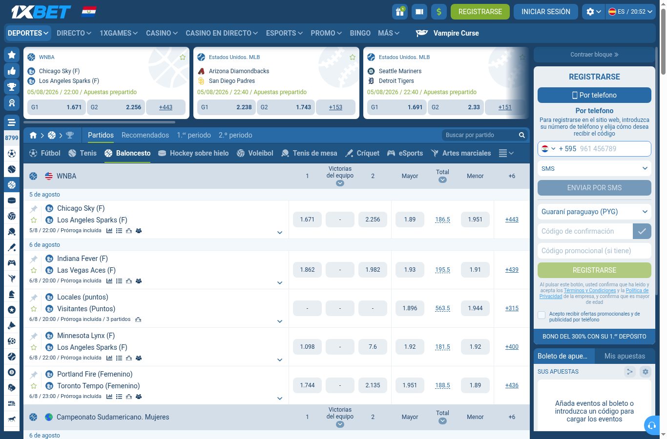The height and width of the screenshot is (439, 667).
Task: Pin the Indiana Fever match
Action: coord(34,259)
